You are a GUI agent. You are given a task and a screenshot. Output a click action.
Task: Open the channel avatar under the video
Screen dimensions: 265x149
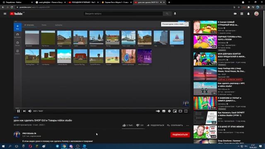click(x=17, y=135)
